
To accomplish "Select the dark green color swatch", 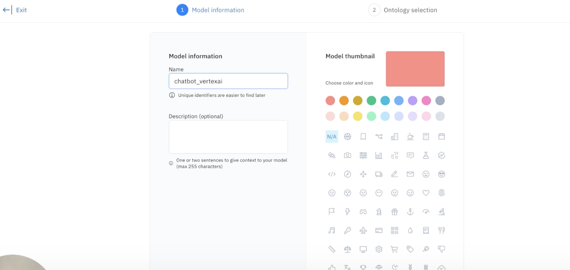I will pyautogui.click(x=372, y=101).
